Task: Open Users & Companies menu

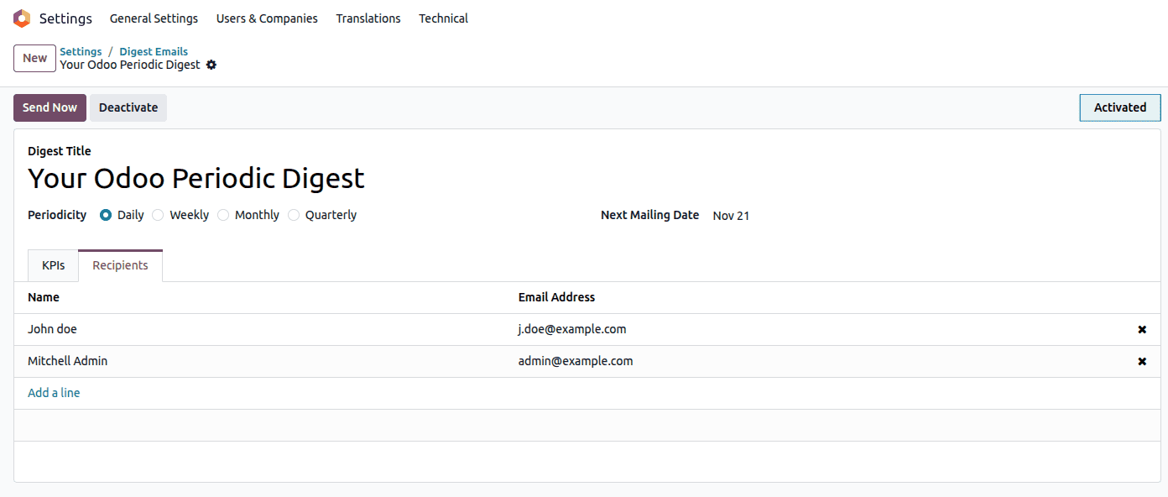Action: pyautogui.click(x=266, y=18)
